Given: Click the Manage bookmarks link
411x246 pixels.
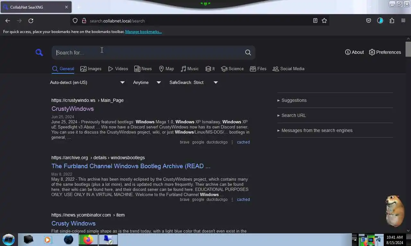Looking at the screenshot, I should [x=144, y=32].
